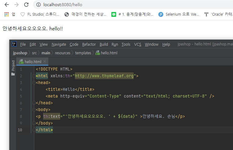
Task: Click the IntelliJ IDEA logo icon
Action: click(x=14, y=44)
